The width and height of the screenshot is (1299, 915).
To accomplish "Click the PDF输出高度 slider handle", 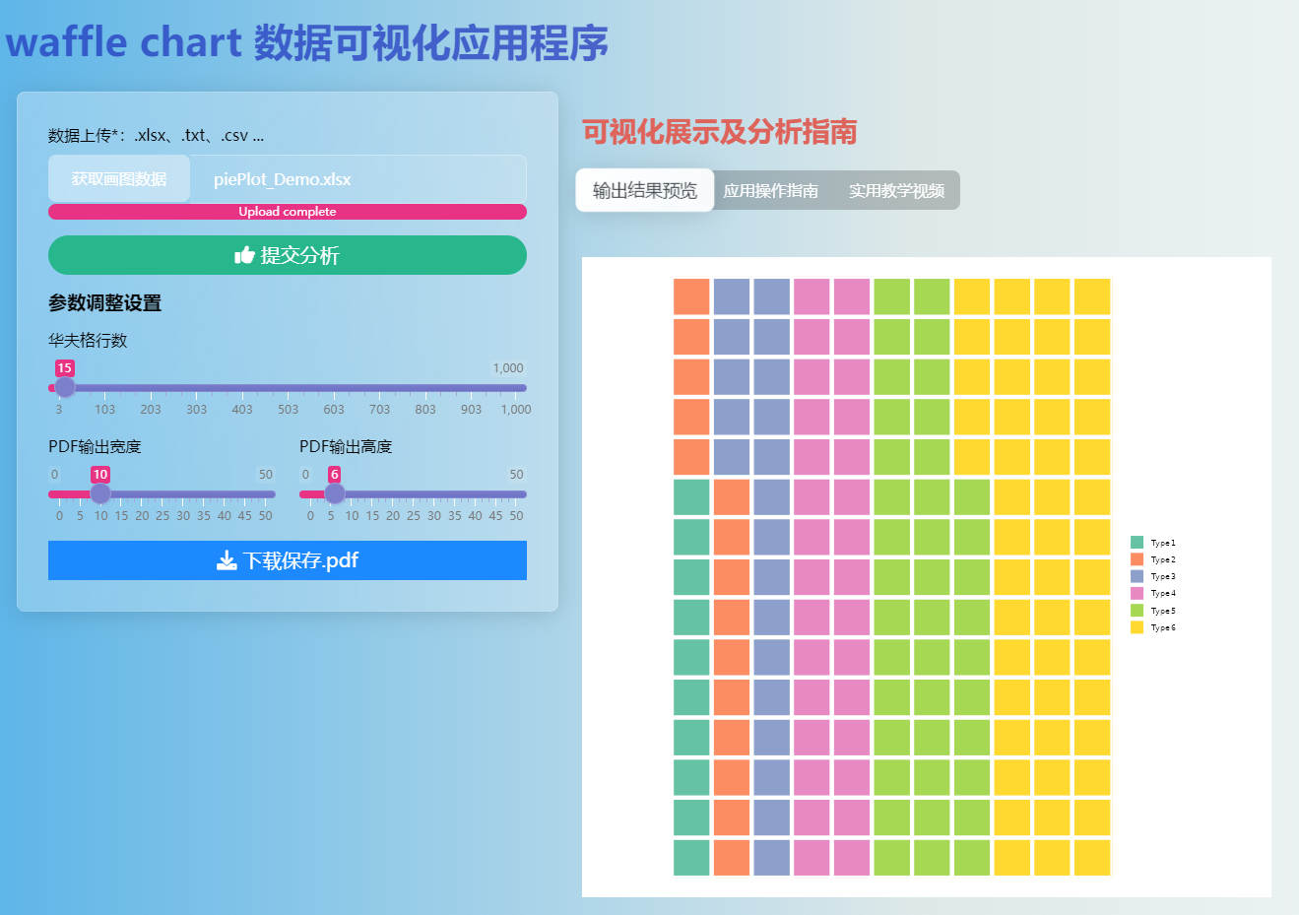I will tap(334, 493).
